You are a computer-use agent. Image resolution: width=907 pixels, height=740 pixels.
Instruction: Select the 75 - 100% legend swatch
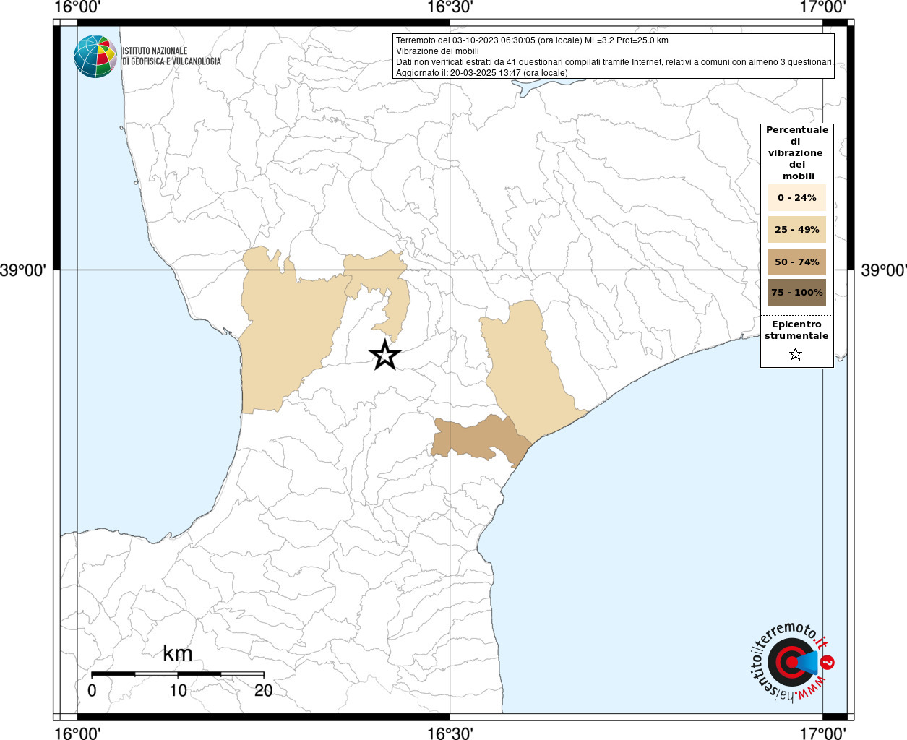[796, 293]
